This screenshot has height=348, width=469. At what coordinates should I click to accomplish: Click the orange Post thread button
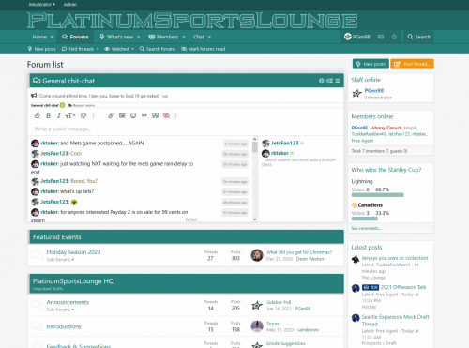(412, 64)
